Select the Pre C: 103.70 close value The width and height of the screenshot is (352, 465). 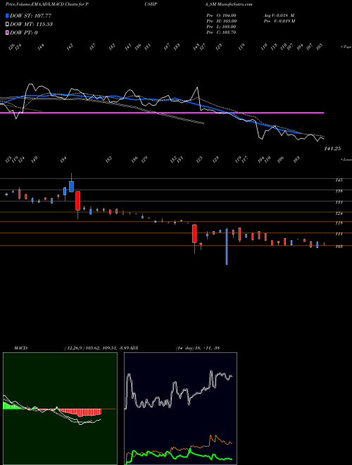pos(221,32)
